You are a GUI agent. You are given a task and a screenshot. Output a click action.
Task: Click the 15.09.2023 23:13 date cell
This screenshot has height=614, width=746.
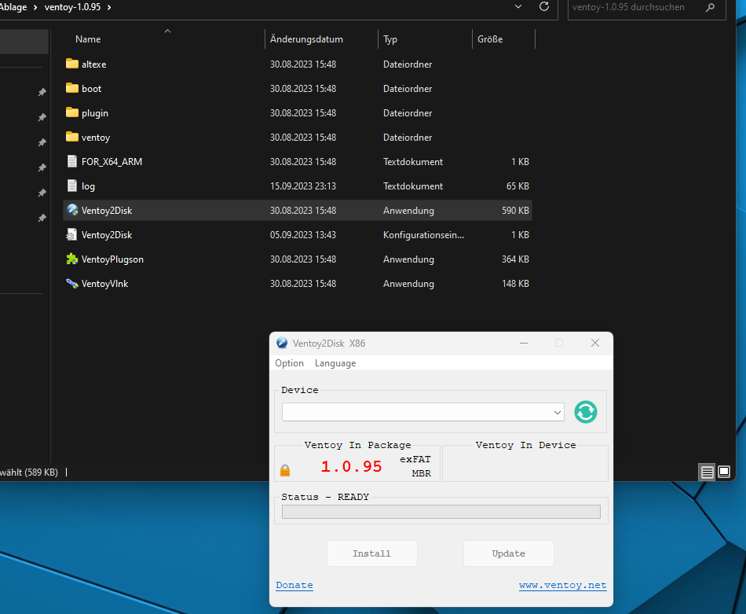tap(303, 186)
